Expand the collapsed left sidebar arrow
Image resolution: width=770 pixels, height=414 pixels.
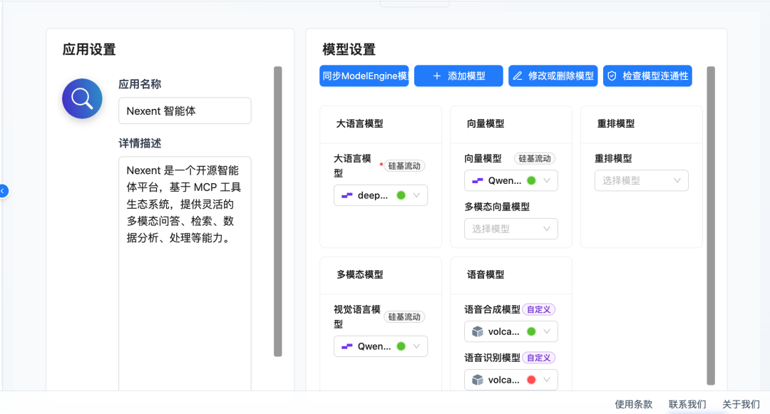(x=3, y=191)
